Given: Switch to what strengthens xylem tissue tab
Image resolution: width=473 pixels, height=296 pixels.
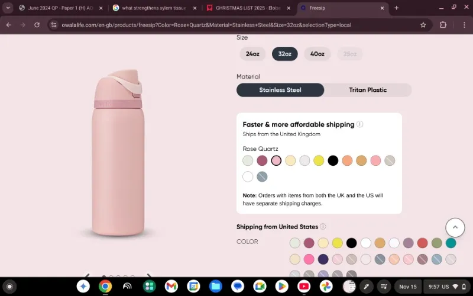Looking at the screenshot, I should pos(154,8).
